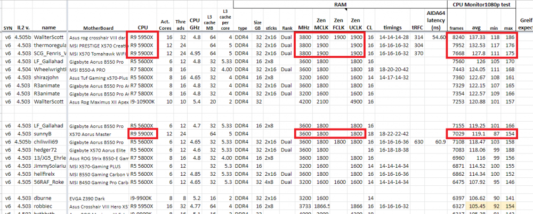Screen dimensions: 533x214
Task: Select the robbiec name cell
Action: point(43,206)
